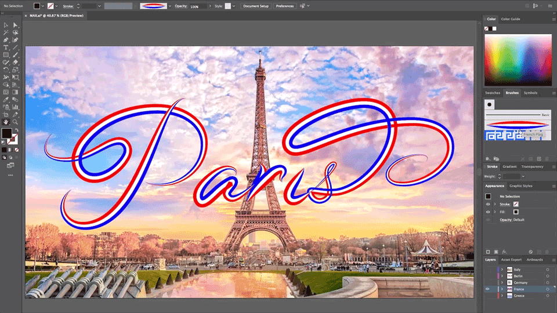Open Document Setup
This screenshot has width=557, height=313.
256,6
